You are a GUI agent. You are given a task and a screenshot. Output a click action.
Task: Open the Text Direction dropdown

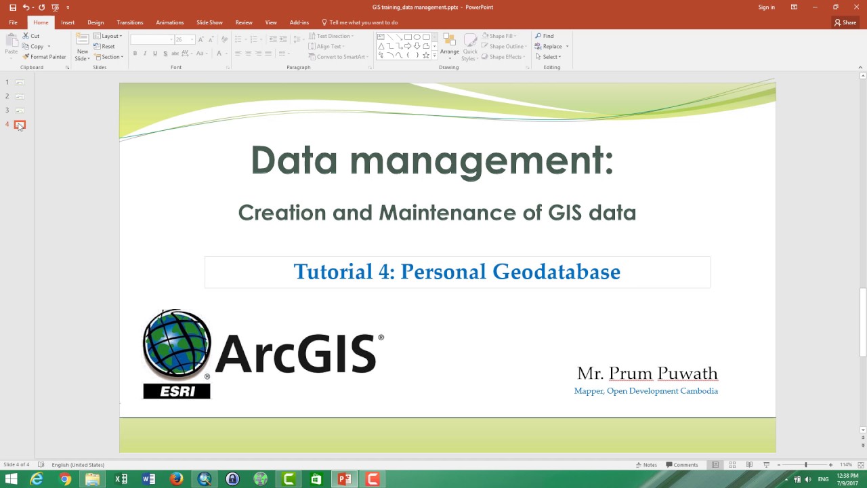331,36
